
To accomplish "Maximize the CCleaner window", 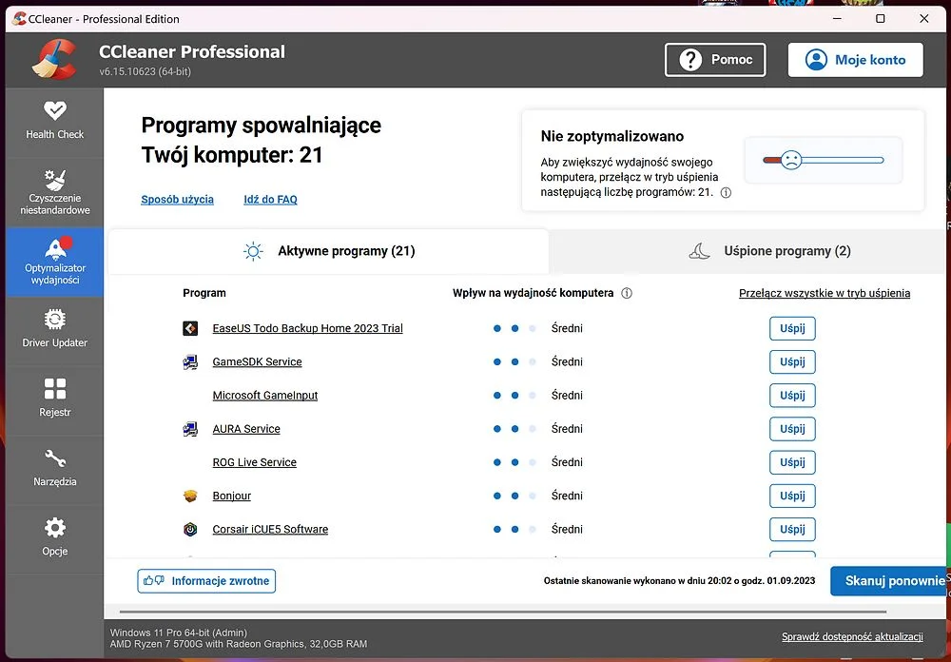I will click(881, 19).
